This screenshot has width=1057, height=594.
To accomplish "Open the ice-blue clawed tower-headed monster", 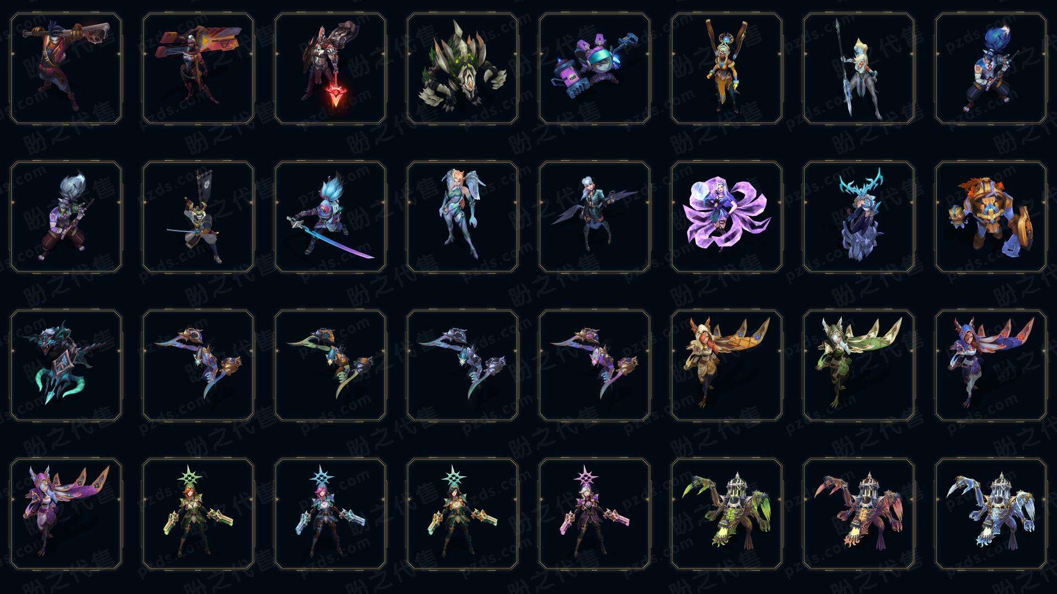I will click(991, 514).
